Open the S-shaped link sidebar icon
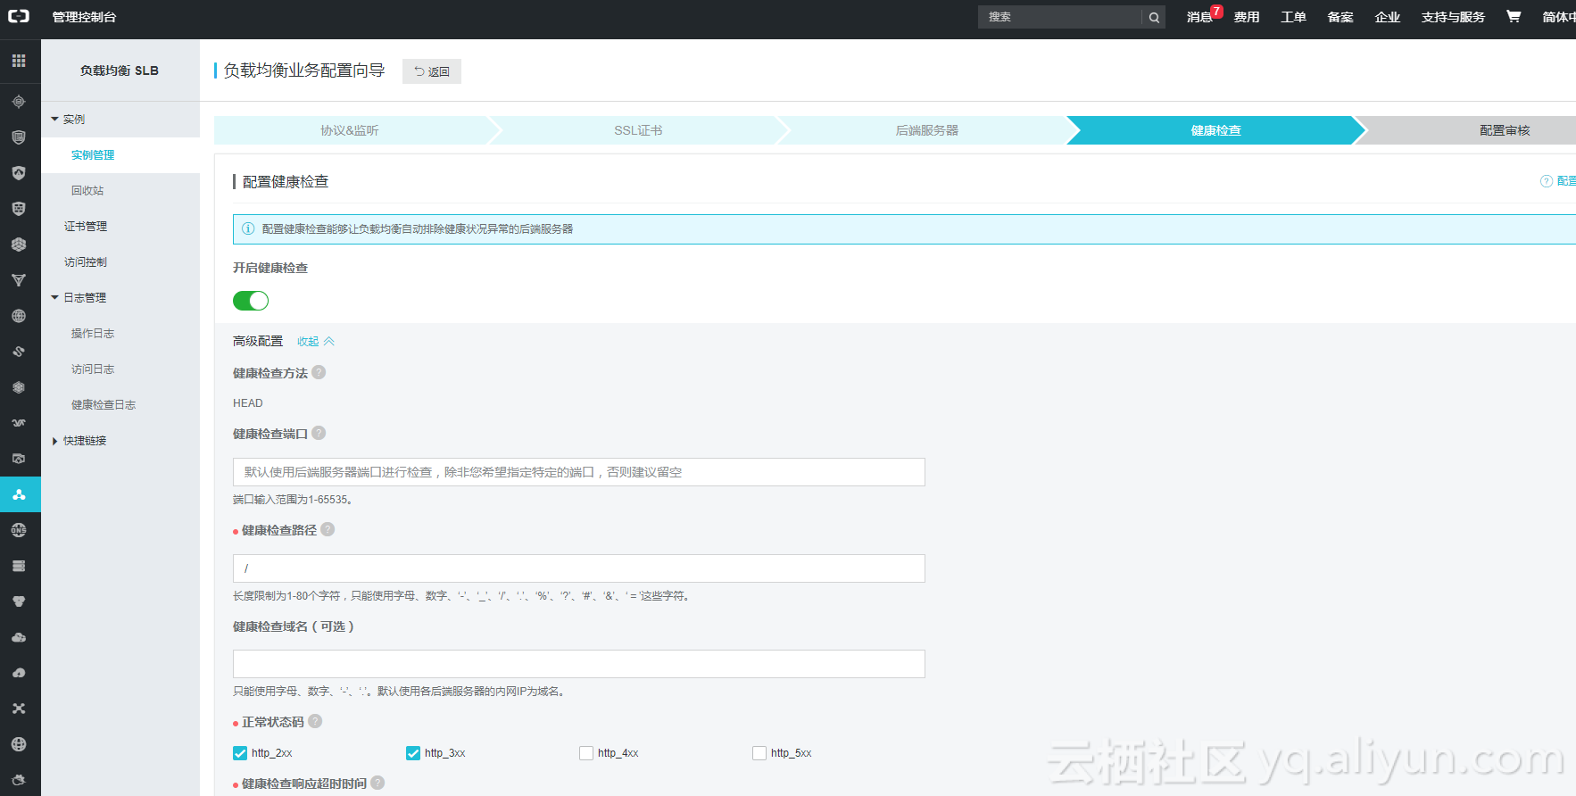Viewport: 1576px width, 796px height. (x=19, y=352)
